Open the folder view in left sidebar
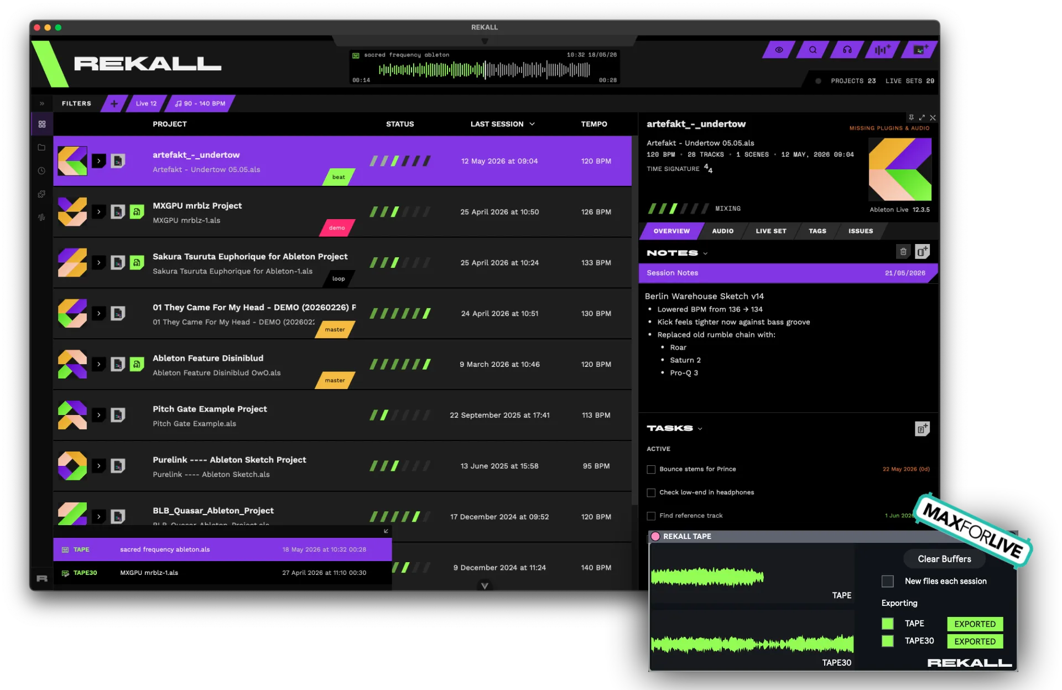The height and width of the screenshot is (690, 1062). pos(42,148)
